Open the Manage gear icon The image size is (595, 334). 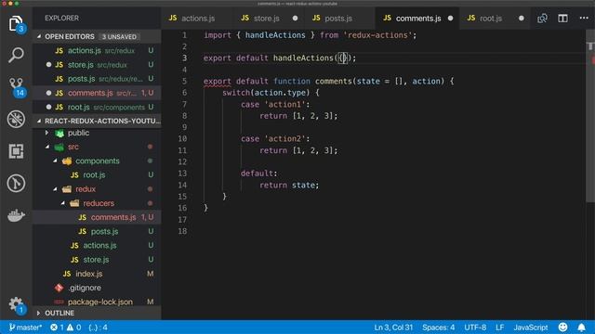coord(16,304)
